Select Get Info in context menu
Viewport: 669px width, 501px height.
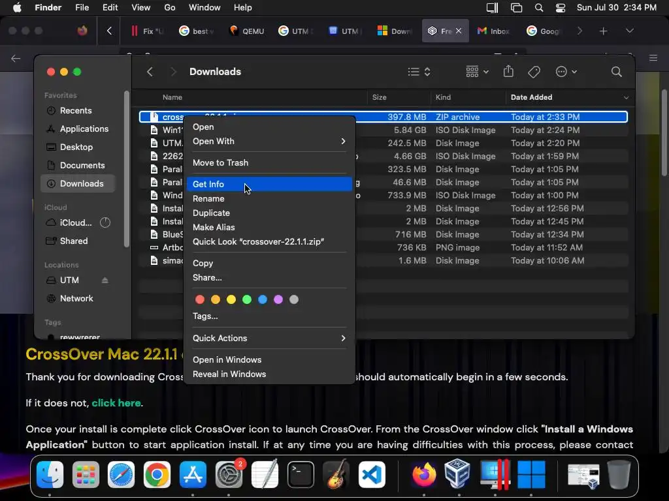pos(269,184)
